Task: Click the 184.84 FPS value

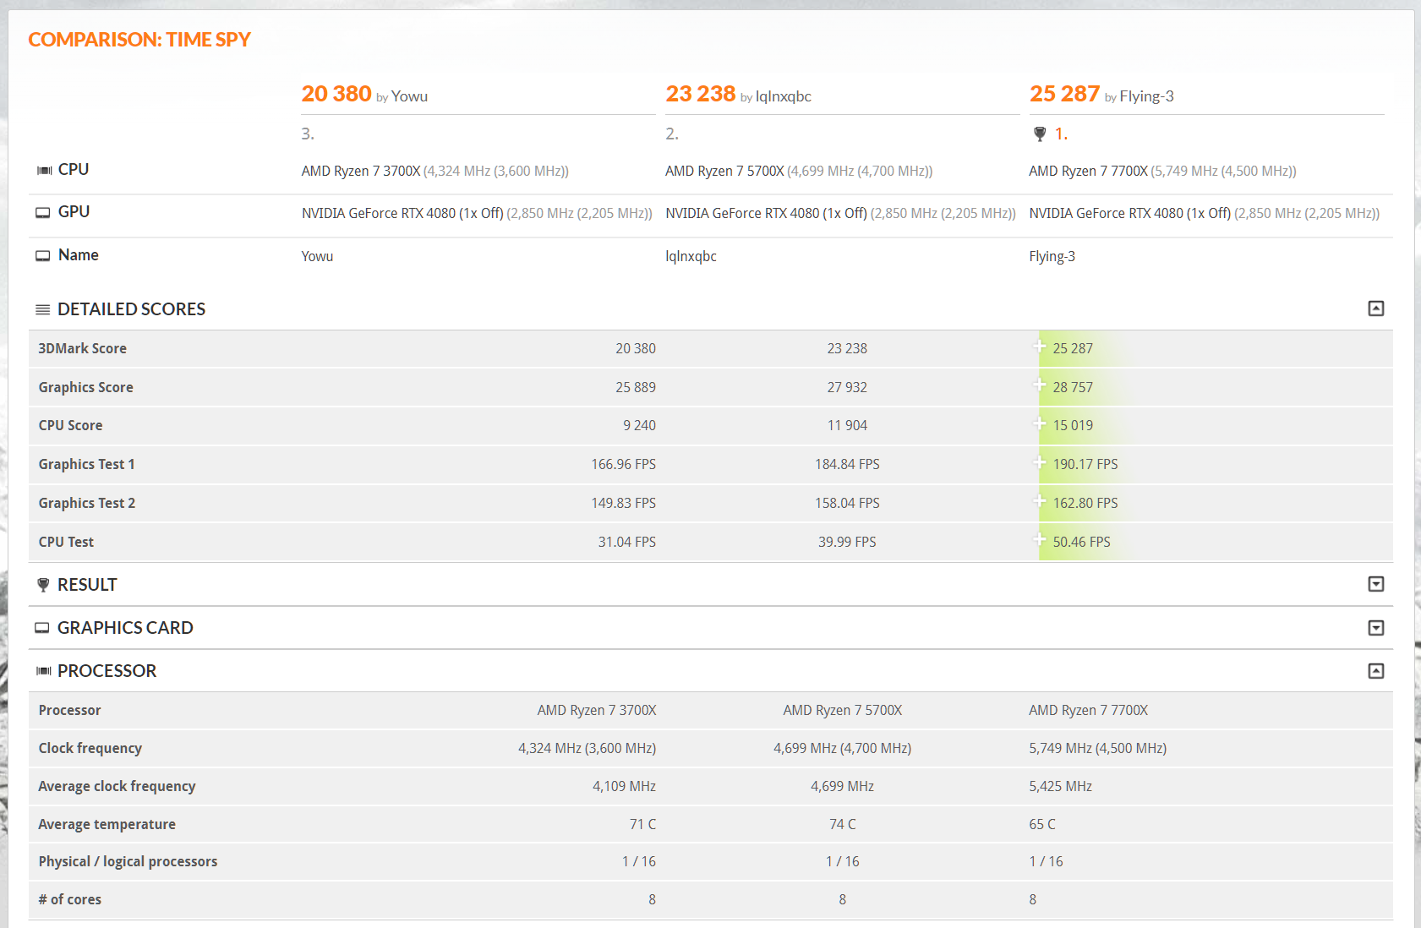Action: pos(847,464)
